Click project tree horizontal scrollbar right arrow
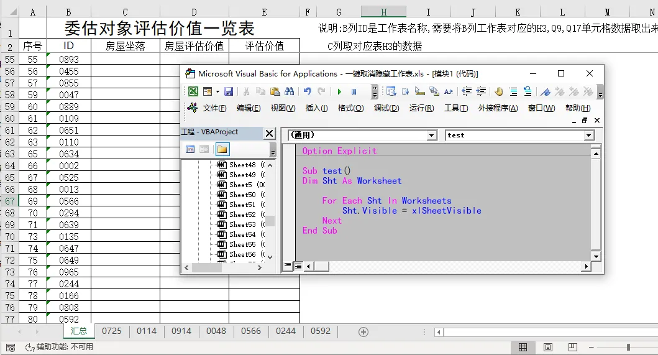This screenshot has width=658, height=355. click(259, 267)
